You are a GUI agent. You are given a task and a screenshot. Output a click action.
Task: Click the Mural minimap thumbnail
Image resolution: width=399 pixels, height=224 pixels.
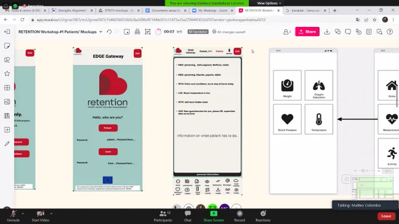pyautogui.click(x=373, y=188)
